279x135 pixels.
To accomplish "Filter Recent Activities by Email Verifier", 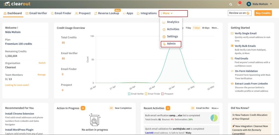I will pos(203,108).
